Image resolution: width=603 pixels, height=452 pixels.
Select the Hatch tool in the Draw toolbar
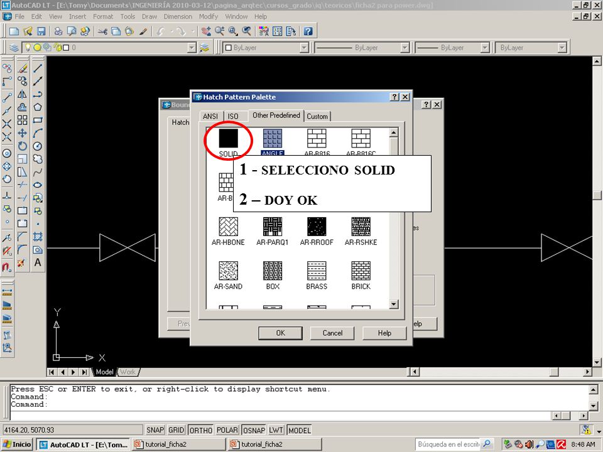(38, 237)
